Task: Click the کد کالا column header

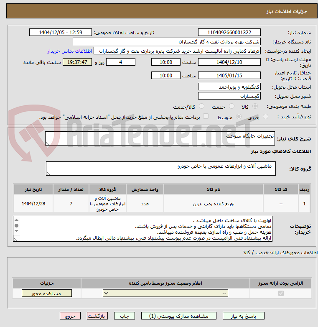Action: pyautogui.click(x=281, y=189)
